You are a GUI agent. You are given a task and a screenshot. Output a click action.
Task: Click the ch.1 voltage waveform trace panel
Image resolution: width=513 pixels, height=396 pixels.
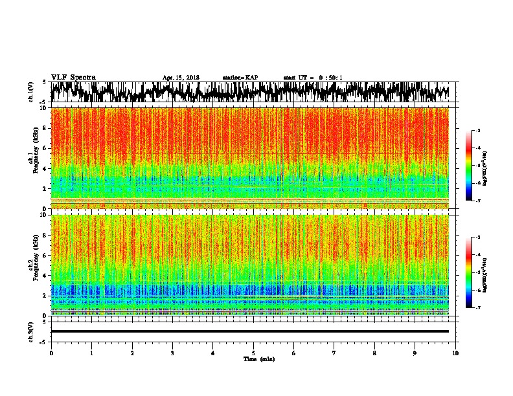pyautogui.click(x=255, y=92)
